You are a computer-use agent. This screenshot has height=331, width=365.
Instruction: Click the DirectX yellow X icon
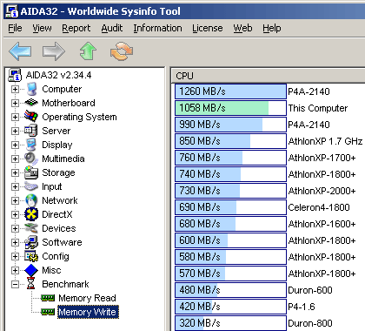31,214
